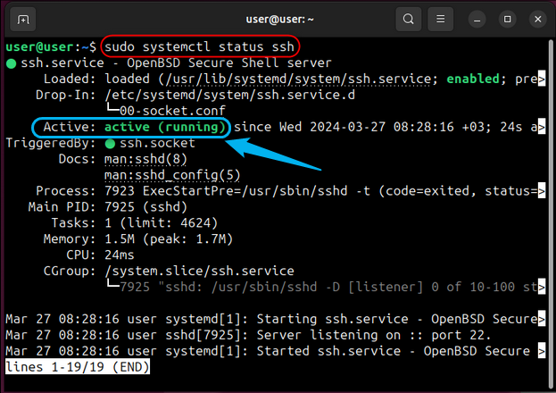The image size is (556, 393).
Task: Click the search magnifier icon
Action: pyautogui.click(x=408, y=19)
